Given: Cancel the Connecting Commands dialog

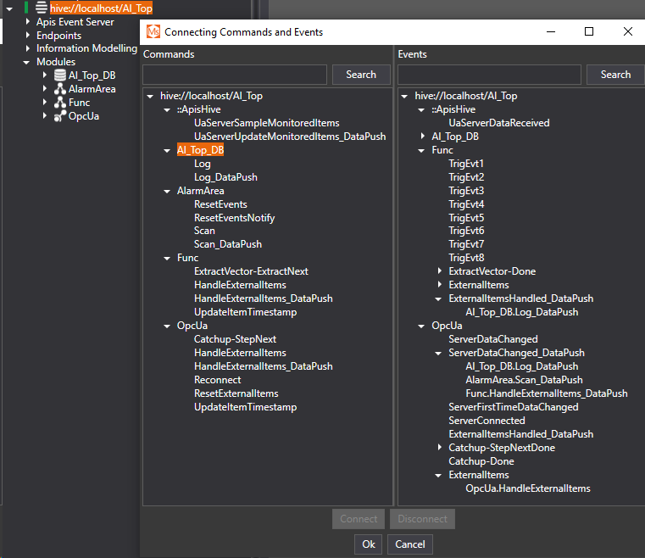Looking at the screenshot, I should (409, 544).
